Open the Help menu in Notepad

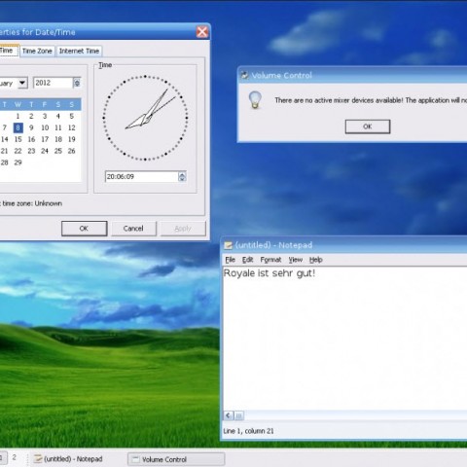[x=315, y=260]
